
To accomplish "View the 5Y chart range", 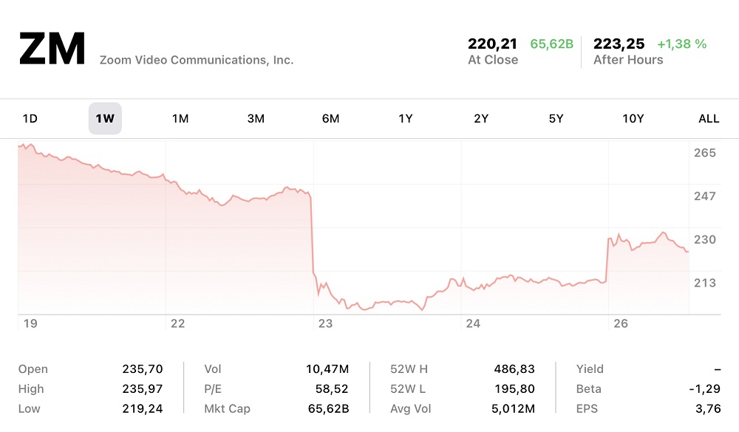I will coord(556,119).
